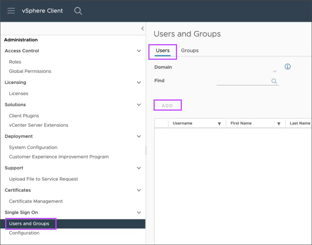Click the Find field search icon
This screenshot has width=312, height=245.
274,81
